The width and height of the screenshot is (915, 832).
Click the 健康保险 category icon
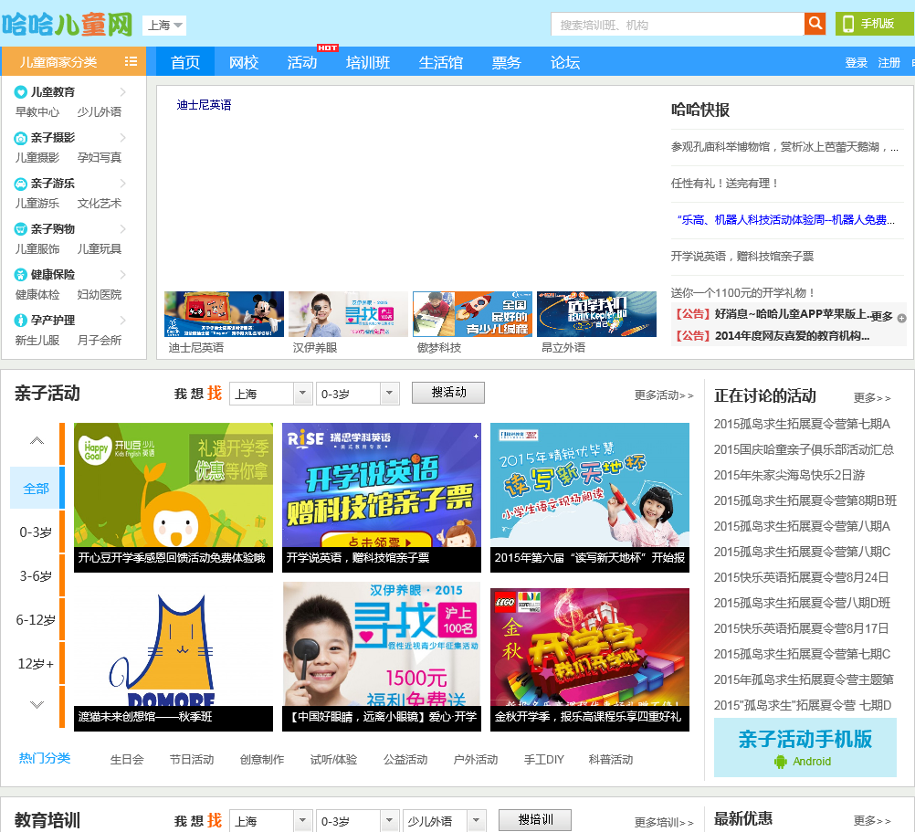[20, 274]
